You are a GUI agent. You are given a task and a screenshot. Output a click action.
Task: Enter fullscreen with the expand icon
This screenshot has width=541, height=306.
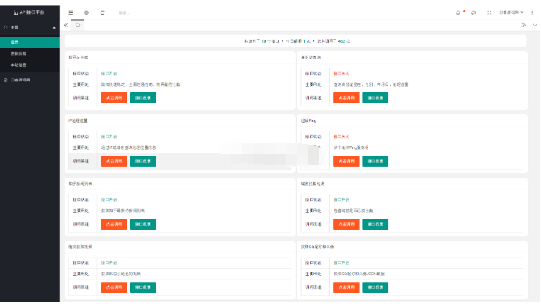[489, 12]
